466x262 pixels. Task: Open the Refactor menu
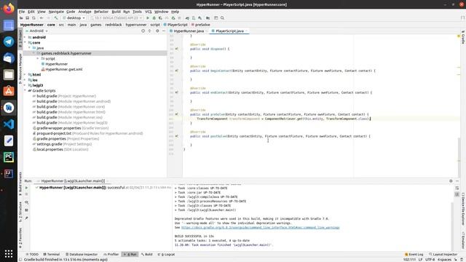tap(101, 12)
